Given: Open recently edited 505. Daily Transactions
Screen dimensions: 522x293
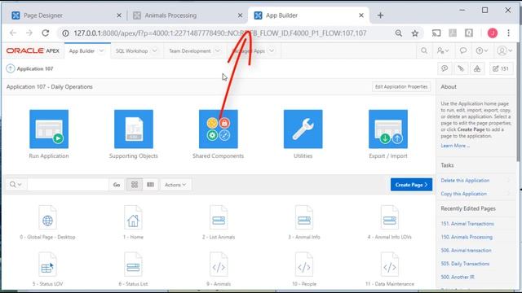Looking at the screenshot, I should 465,264.
